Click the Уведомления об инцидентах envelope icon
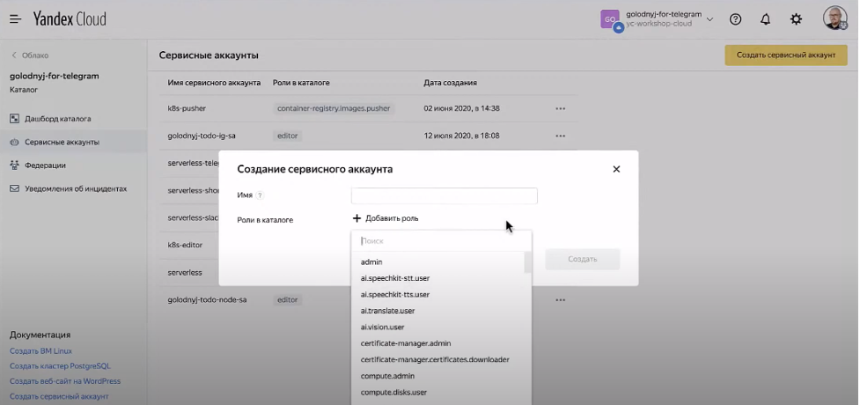This screenshot has width=860, height=405. [14, 188]
